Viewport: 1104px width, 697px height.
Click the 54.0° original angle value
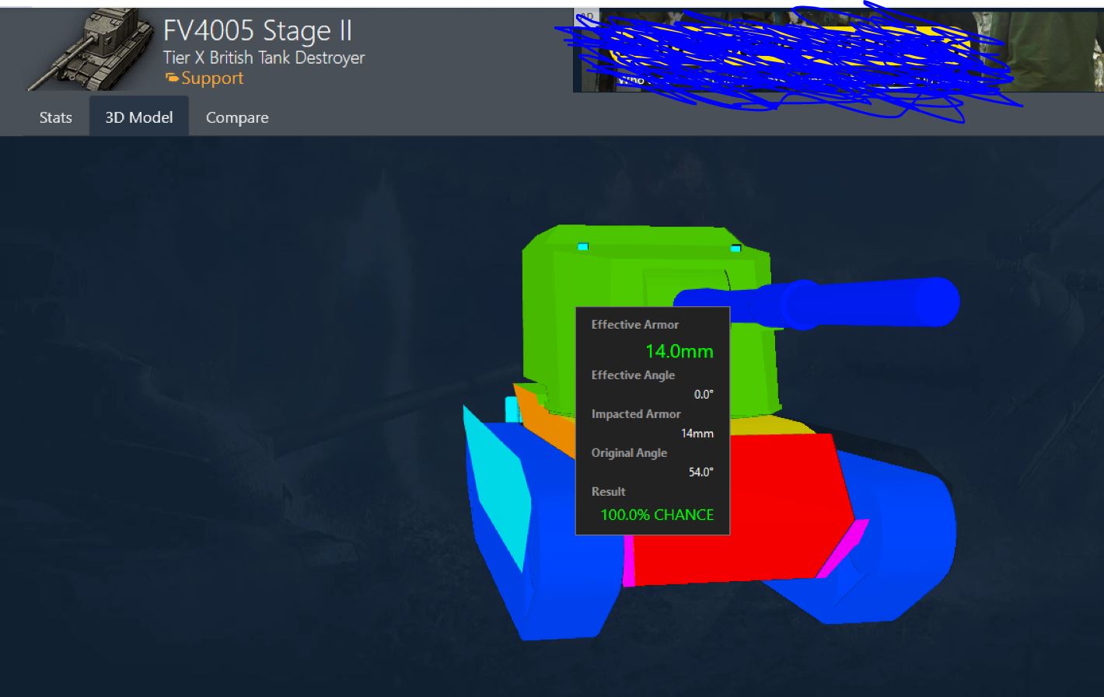(700, 472)
